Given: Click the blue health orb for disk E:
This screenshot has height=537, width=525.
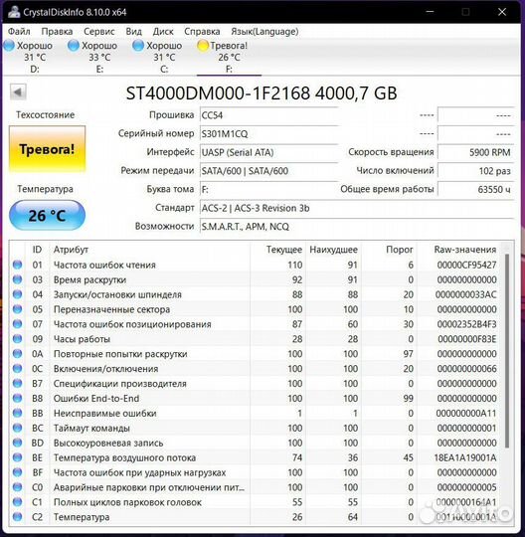Looking at the screenshot, I should pos(74,46).
